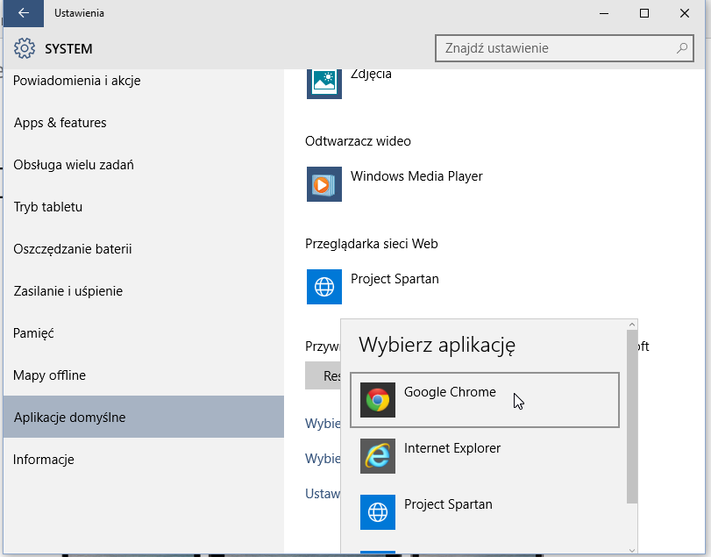Go back with the arrow button

(x=24, y=13)
